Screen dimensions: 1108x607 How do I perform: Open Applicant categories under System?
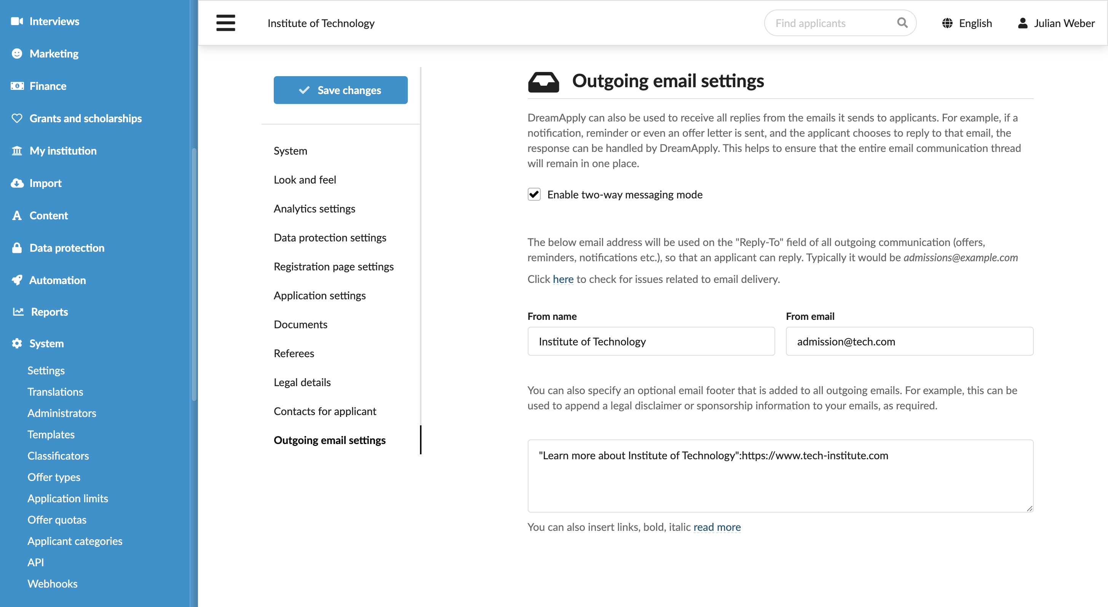75,541
